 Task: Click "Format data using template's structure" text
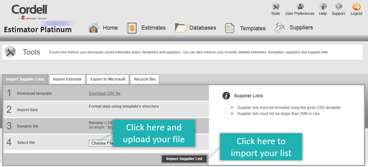point(124,106)
